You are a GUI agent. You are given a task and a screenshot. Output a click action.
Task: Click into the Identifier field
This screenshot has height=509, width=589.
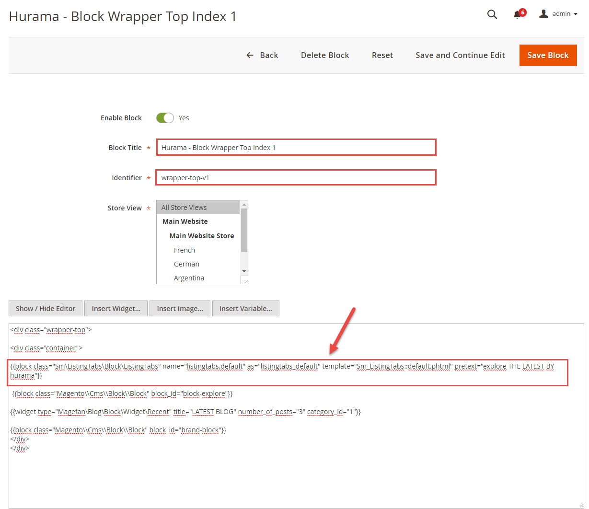296,178
